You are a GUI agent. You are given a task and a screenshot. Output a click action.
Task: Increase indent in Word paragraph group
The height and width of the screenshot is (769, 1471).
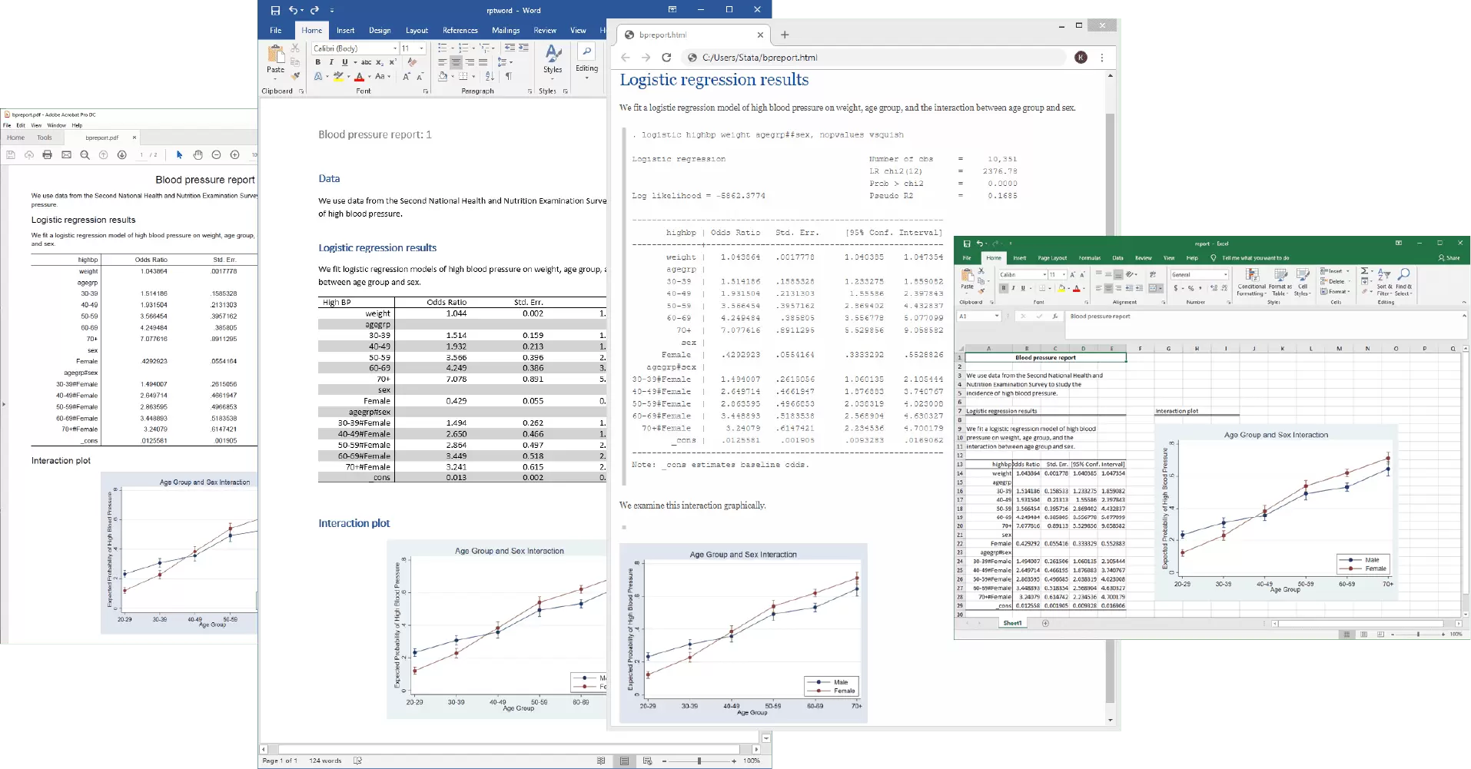(x=523, y=48)
